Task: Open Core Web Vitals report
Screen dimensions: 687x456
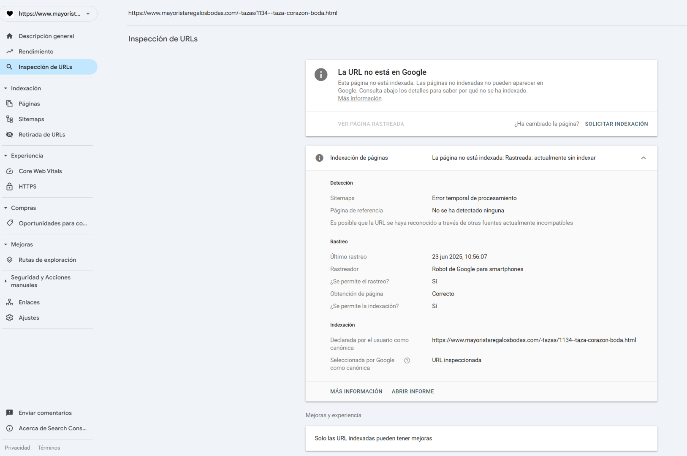Action: pos(49,171)
